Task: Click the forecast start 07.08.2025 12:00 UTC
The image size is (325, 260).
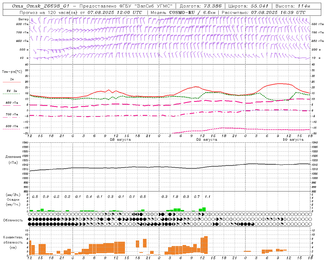Action: [115, 12]
